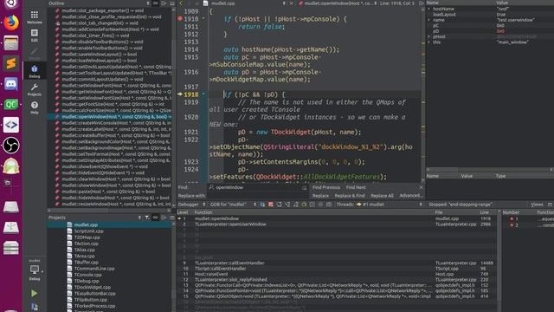Open the GDB for "mudlet" engine dropdown

pyautogui.click(x=233, y=205)
